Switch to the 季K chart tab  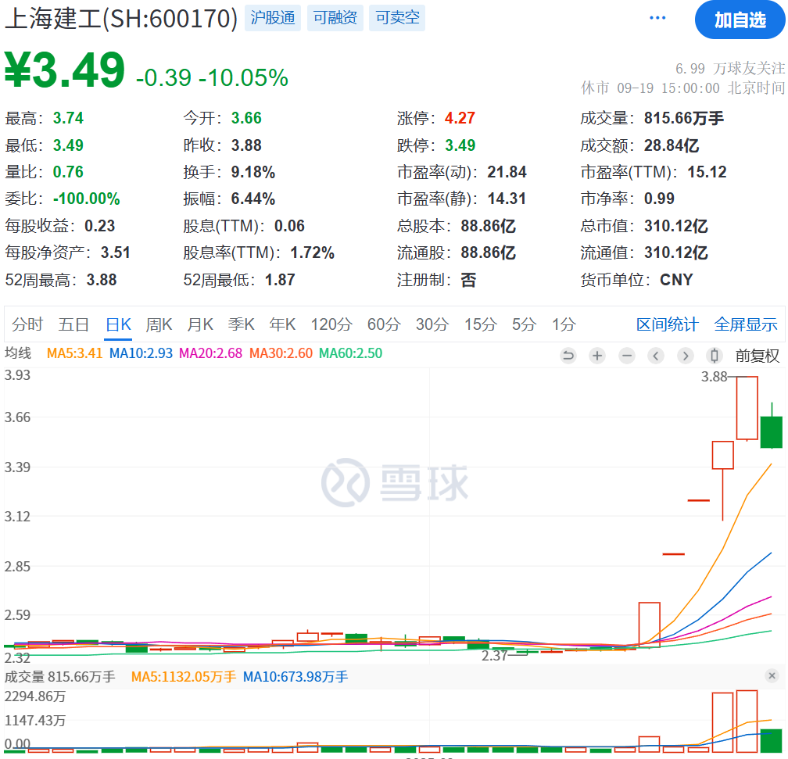point(242,324)
